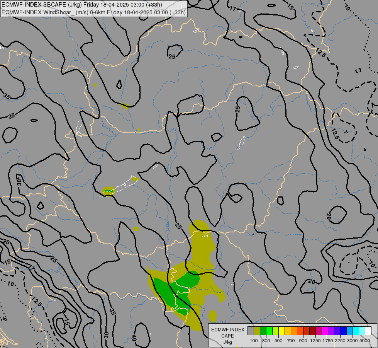Pick the pure yellow legend swatch
The width and height of the screenshot is (378, 348).
coord(281,331)
